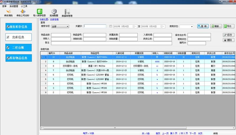
Task: Go to 首页 first page link
Action: click(x=158, y=133)
